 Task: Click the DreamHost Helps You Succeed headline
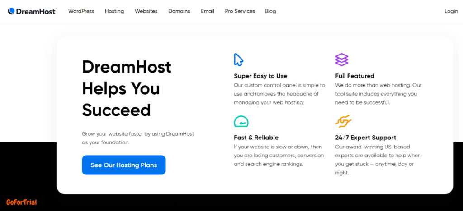[127, 88]
